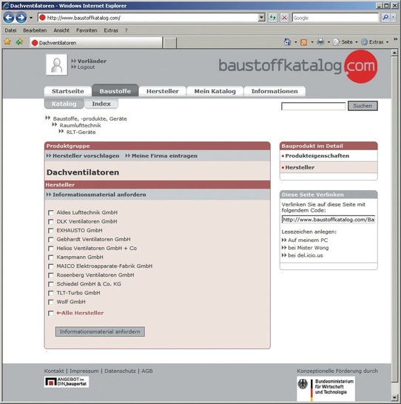Check EXHAUSTO GmbH checkbox
Image resolution: width=401 pixels, height=404 pixels.
coord(51,231)
